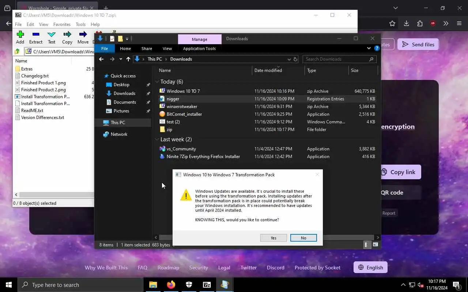The image size is (468, 292).
Task: Open the 7-Zip Tools menu
Action: pyautogui.click(x=80, y=24)
